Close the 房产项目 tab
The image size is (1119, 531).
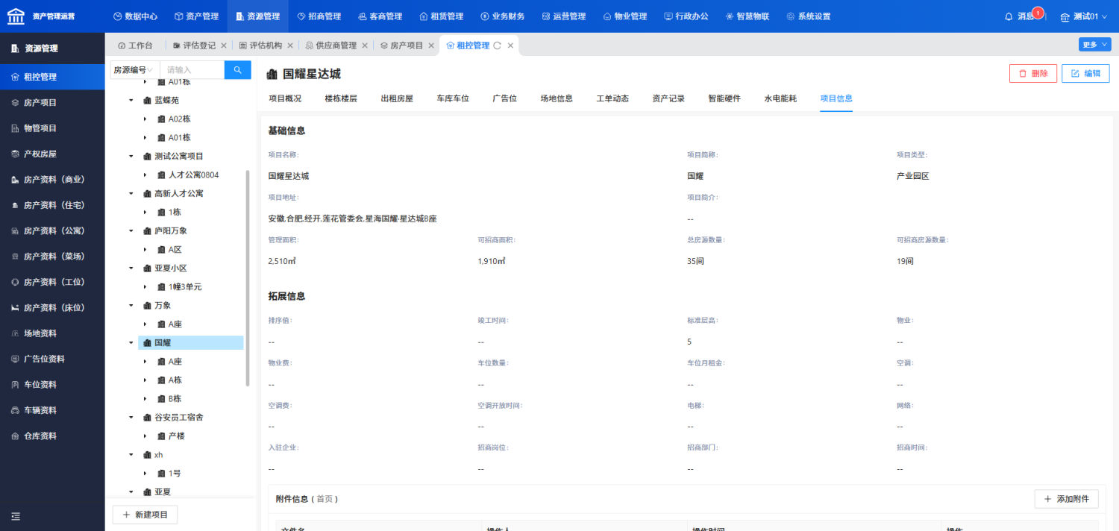[430, 45]
